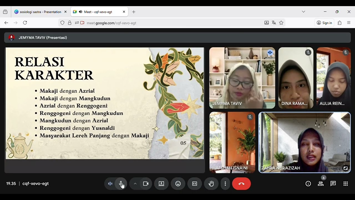Turn on closed captions
The width and height of the screenshot is (355, 200).
(195, 184)
